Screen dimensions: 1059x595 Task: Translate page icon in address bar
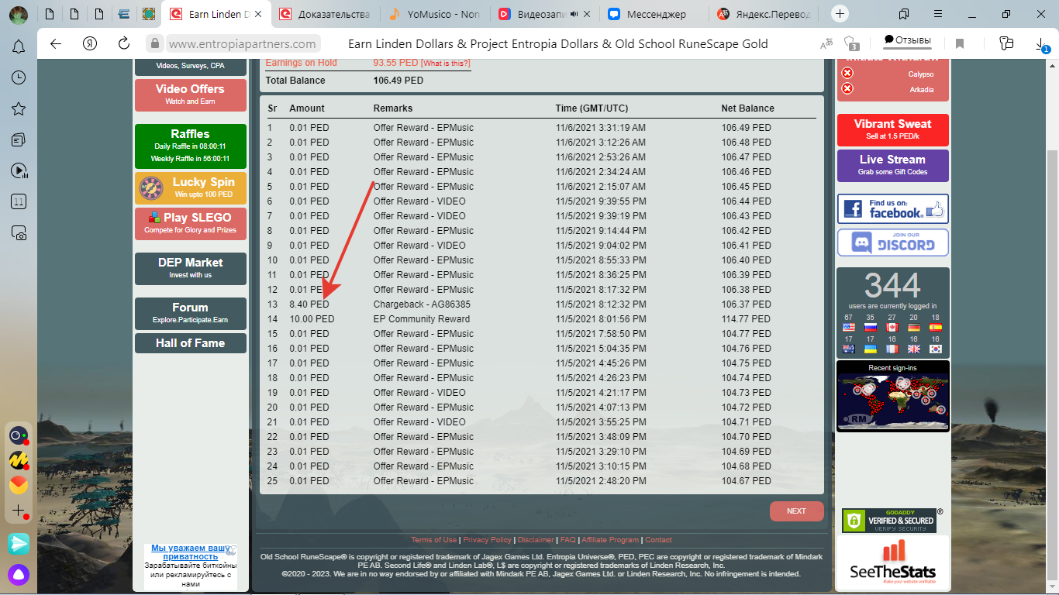tap(826, 44)
